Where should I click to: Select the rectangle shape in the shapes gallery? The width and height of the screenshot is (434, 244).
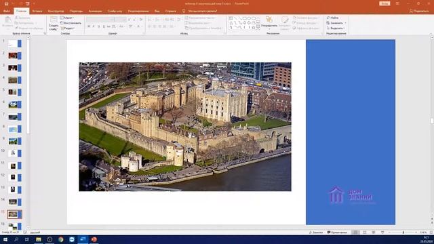(244, 18)
